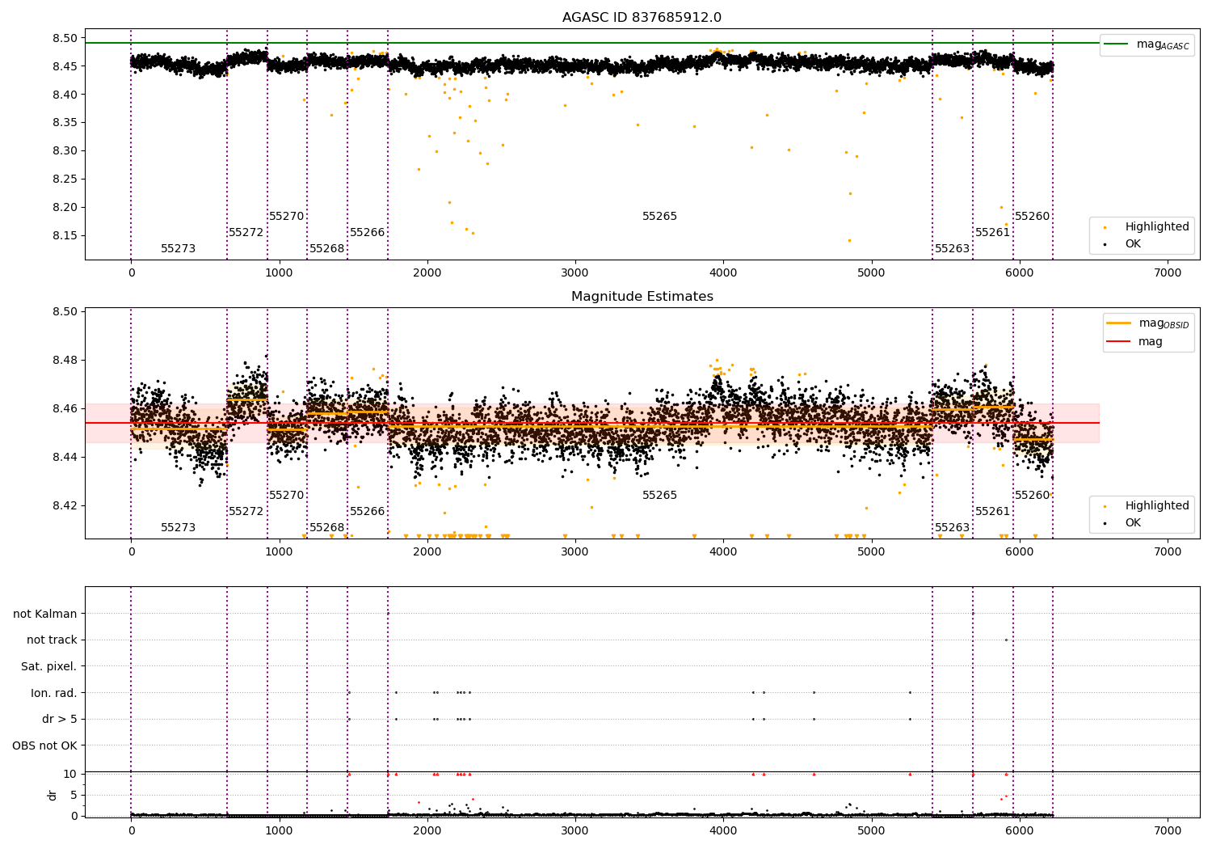The height and width of the screenshot is (849, 1212).
Task: Click obsid label 55272 in the AGASC ID plot
Action: pyautogui.click(x=246, y=233)
